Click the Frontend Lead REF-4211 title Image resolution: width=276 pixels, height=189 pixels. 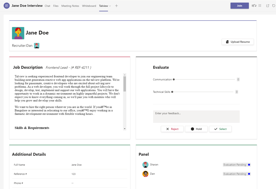click(68, 68)
